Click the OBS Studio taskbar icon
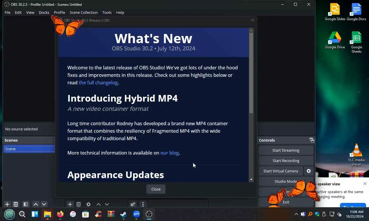Screen dimensions: 369x221 (x=149, y=214)
